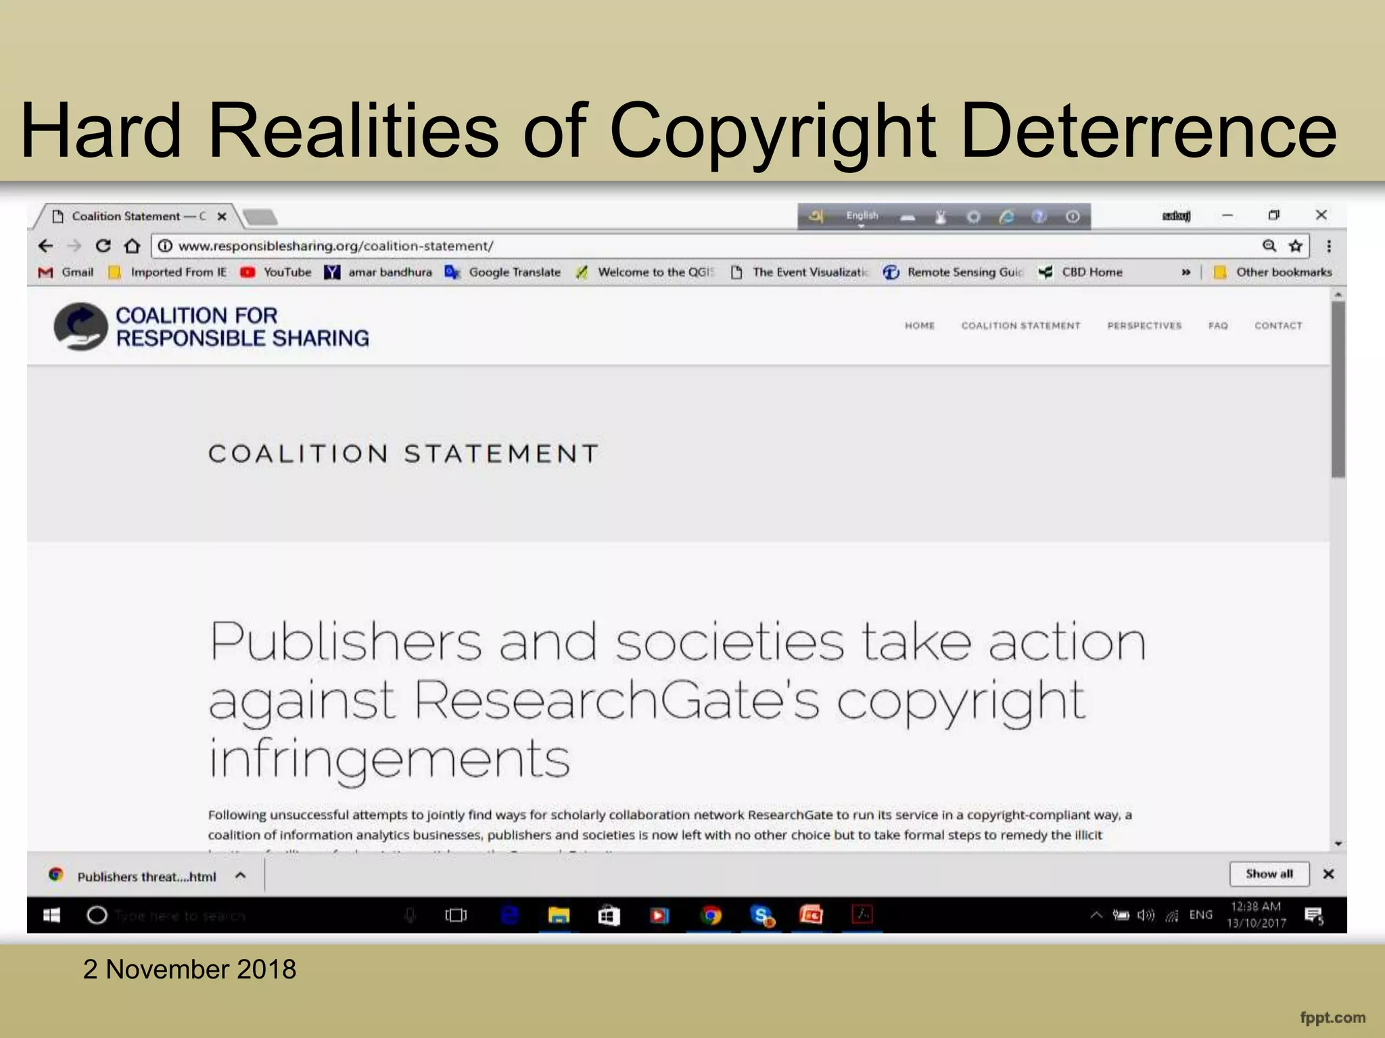The height and width of the screenshot is (1038, 1385).
Task: Click the page vertical scrollbar thumb
Action: pos(1338,390)
